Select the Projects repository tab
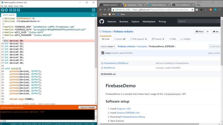This screenshot has width=223, height=125. click(x=158, y=39)
